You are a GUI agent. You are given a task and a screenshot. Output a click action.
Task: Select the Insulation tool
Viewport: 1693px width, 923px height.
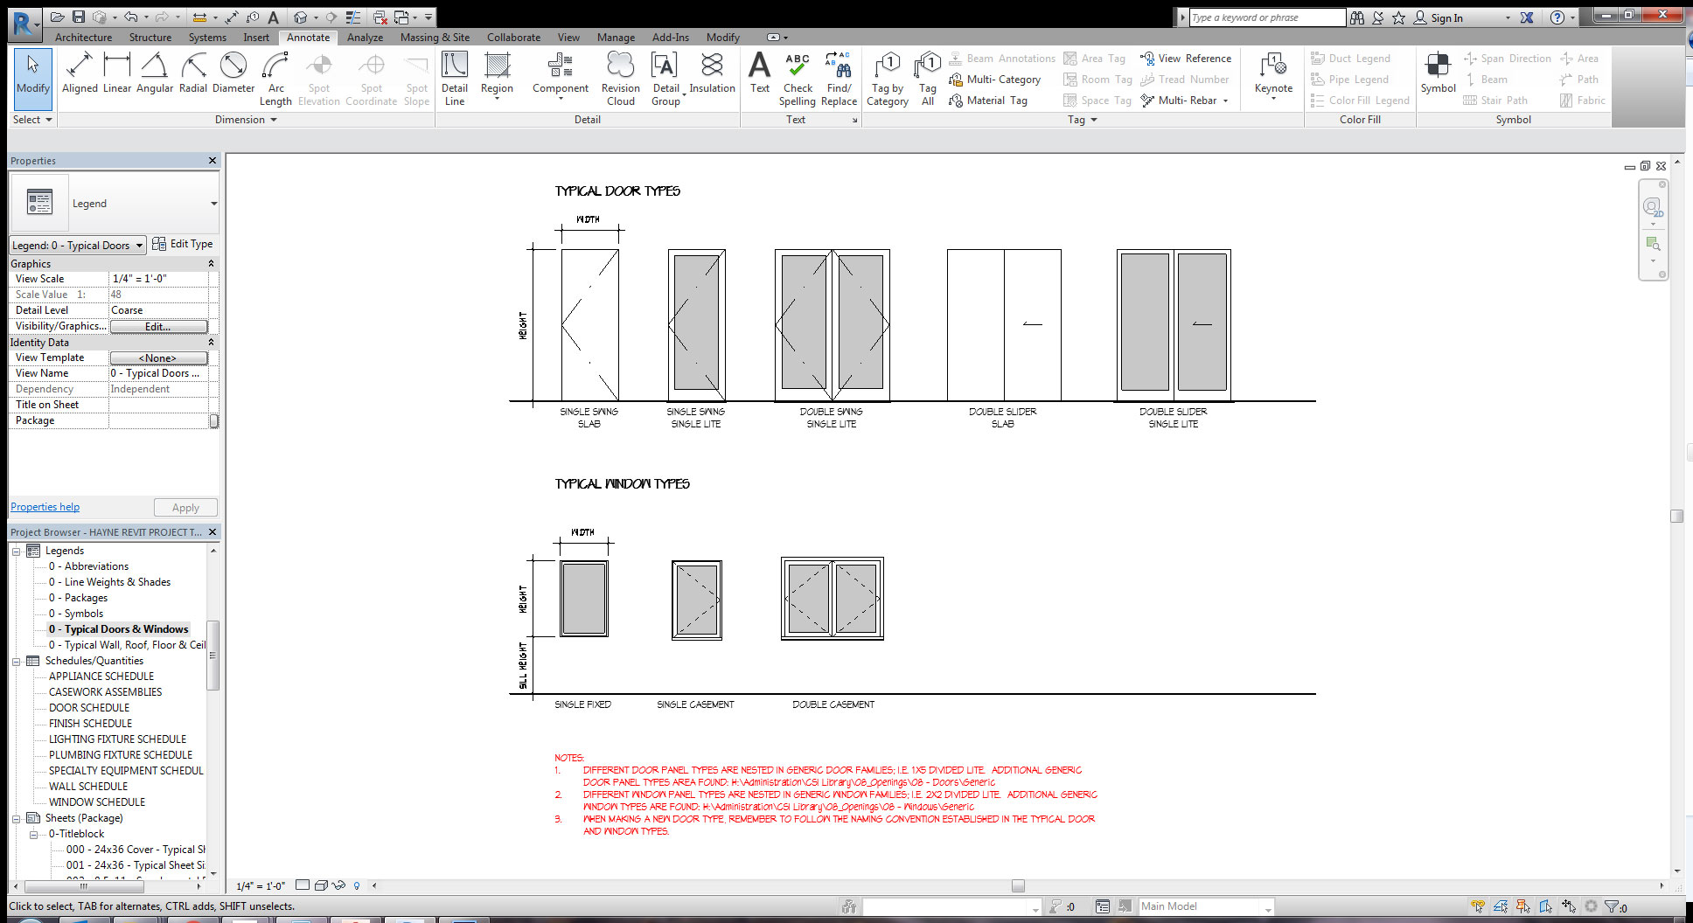pos(713,73)
